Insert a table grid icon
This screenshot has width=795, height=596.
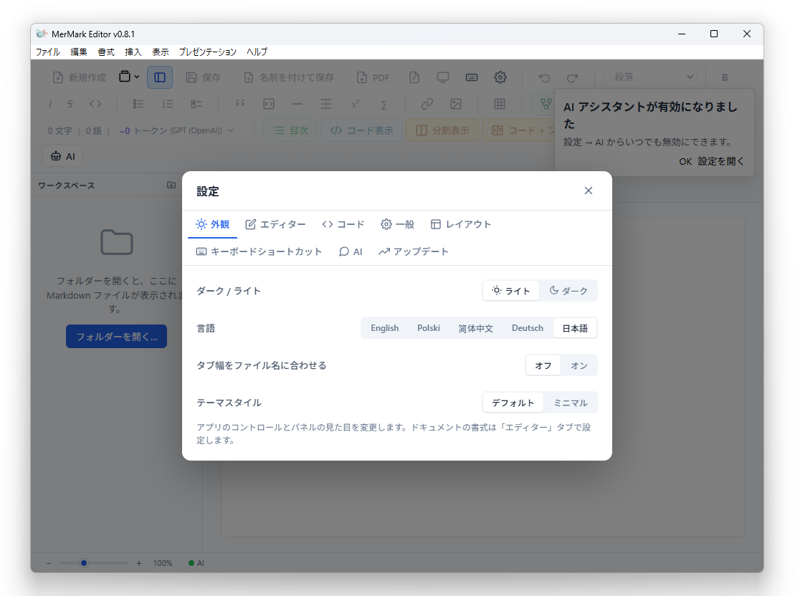pos(500,104)
